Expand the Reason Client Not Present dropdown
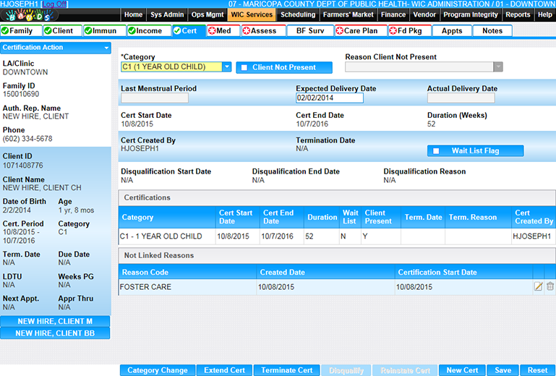The image size is (556, 376). (x=497, y=67)
